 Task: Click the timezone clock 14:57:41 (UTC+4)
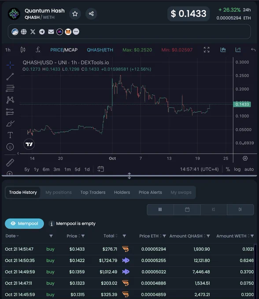click(199, 169)
